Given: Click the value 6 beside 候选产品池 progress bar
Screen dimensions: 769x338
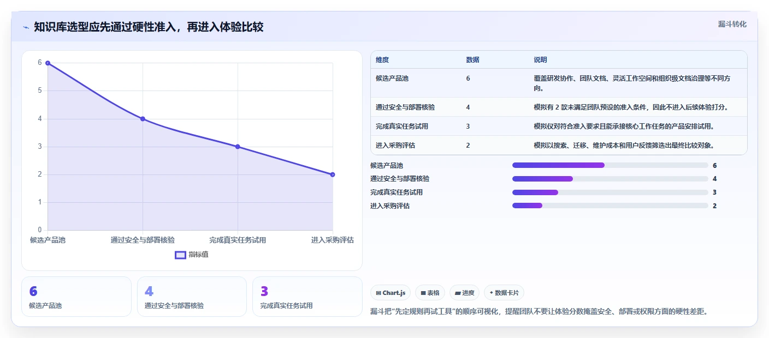Looking at the screenshot, I should click(714, 165).
